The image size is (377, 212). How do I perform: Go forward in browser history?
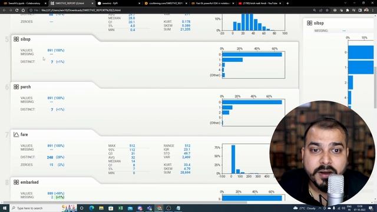tap(11, 11)
